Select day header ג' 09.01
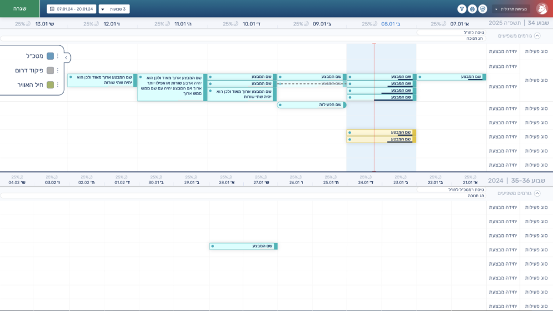553x311 pixels. tap(322, 24)
